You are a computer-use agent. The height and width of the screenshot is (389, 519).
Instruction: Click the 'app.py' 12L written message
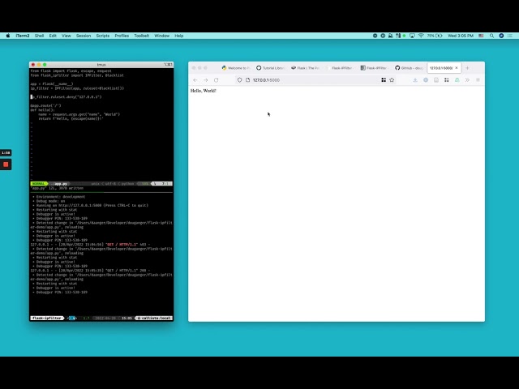click(x=57, y=188)
